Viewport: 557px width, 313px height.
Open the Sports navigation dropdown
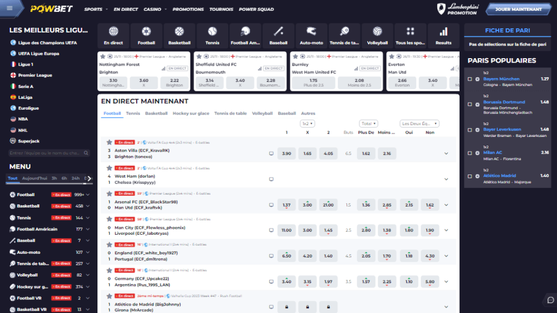[96, 9]
